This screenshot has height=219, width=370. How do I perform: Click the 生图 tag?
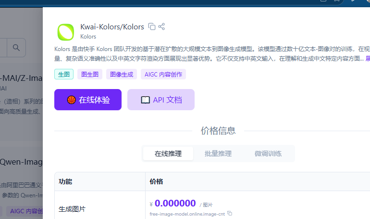click(x=64, y=74)
